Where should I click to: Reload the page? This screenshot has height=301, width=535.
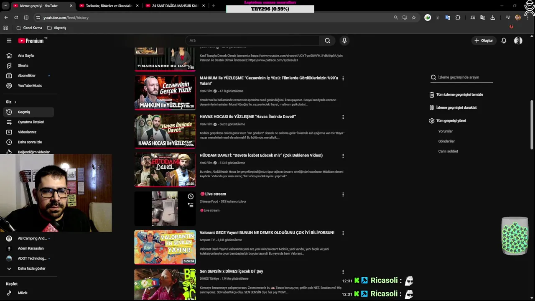click(16, 18)
